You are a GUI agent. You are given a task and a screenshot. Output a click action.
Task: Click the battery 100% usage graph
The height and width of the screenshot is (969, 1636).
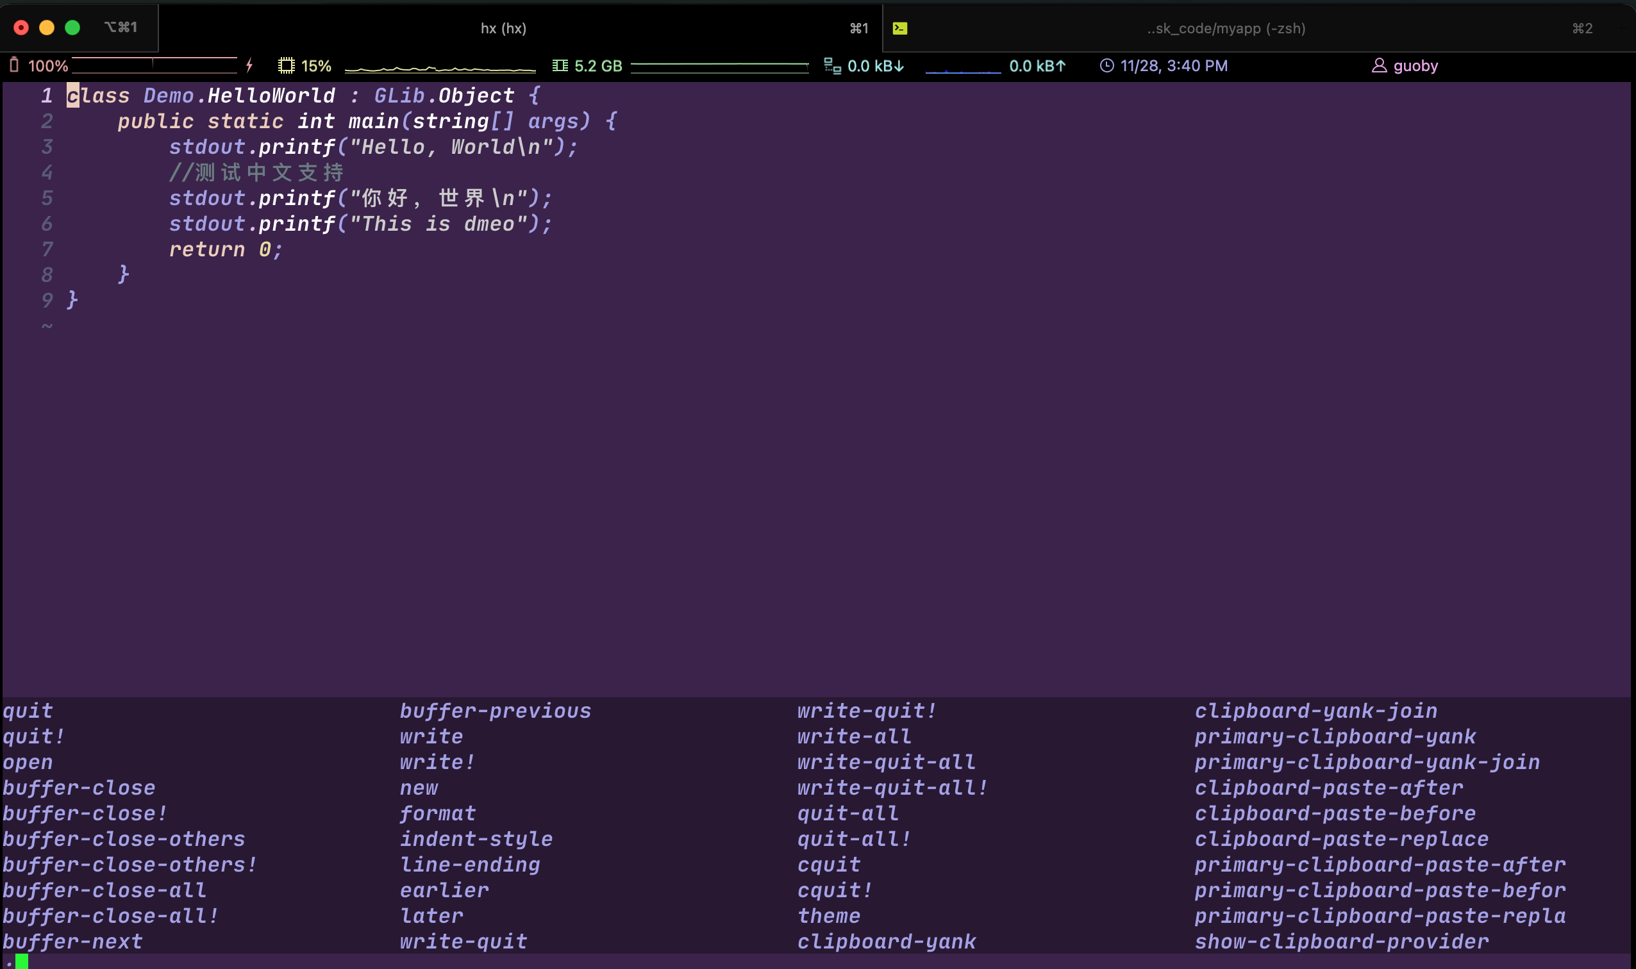point(154,65)
